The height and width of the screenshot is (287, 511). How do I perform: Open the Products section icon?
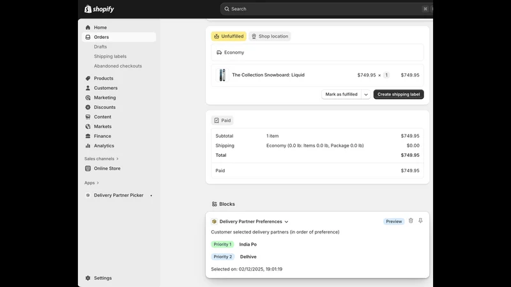88,78
